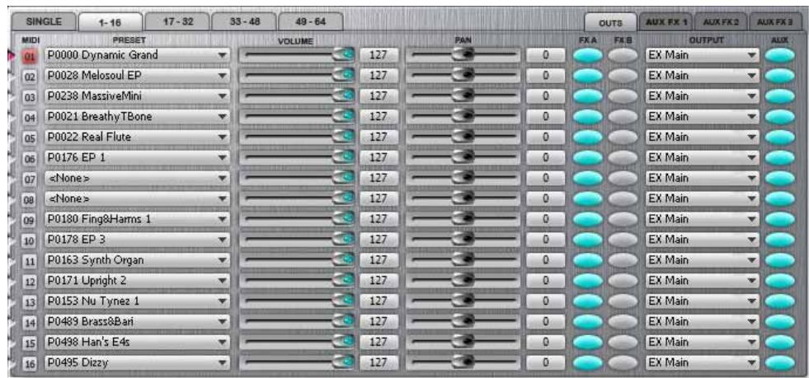Viewport: 809px width, 378px height.
Task: Expand preset dropdown P0180 Fing&Harms 1
Action: point(137,219)
